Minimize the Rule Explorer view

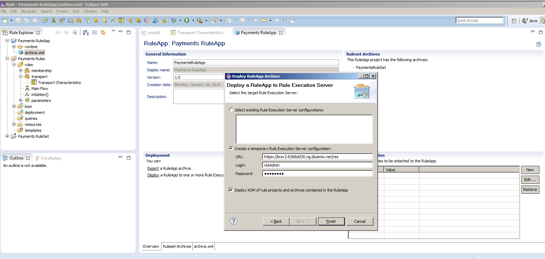click(x=120, y=32)
